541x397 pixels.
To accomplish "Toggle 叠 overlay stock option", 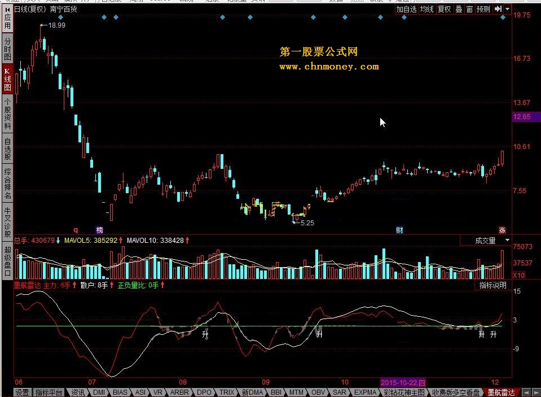I will tap(459, 10).
